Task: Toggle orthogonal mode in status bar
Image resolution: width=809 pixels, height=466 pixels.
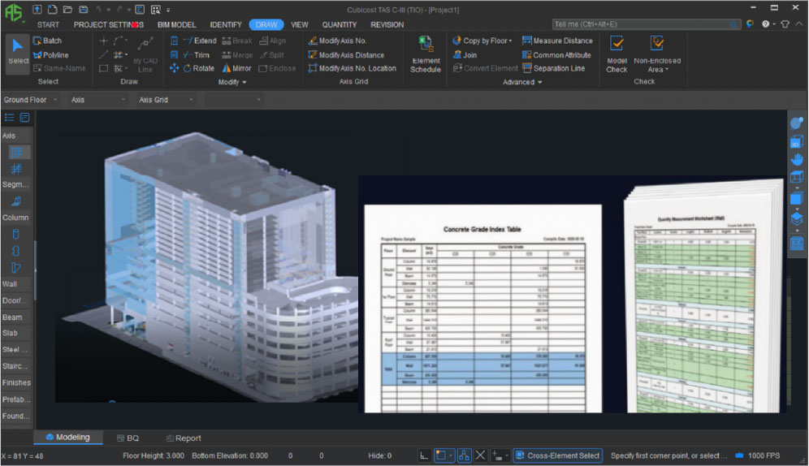Action: click(424, 455)
